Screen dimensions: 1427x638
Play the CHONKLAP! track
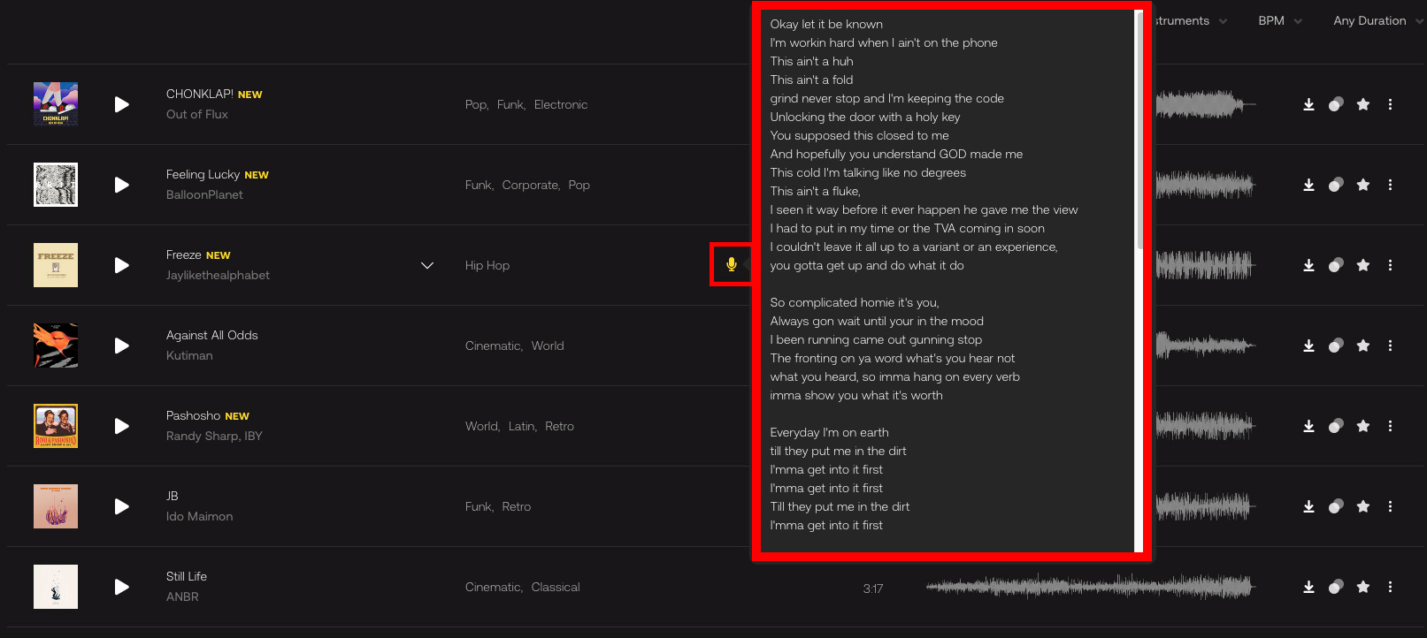tap(122, 104)
